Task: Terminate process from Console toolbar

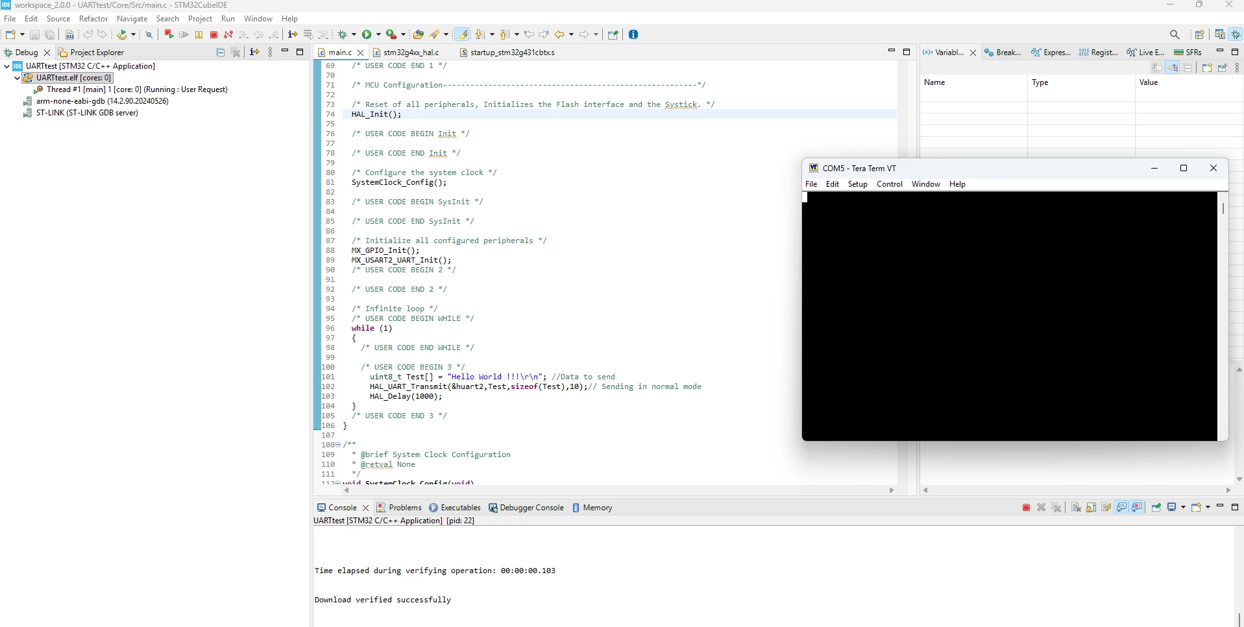Action: click(x=1026, y=508)
